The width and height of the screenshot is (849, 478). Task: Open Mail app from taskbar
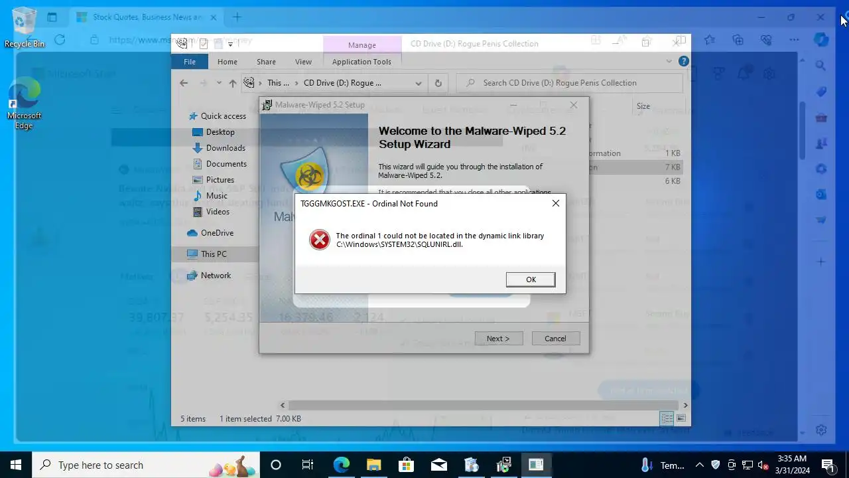point(438,465)
